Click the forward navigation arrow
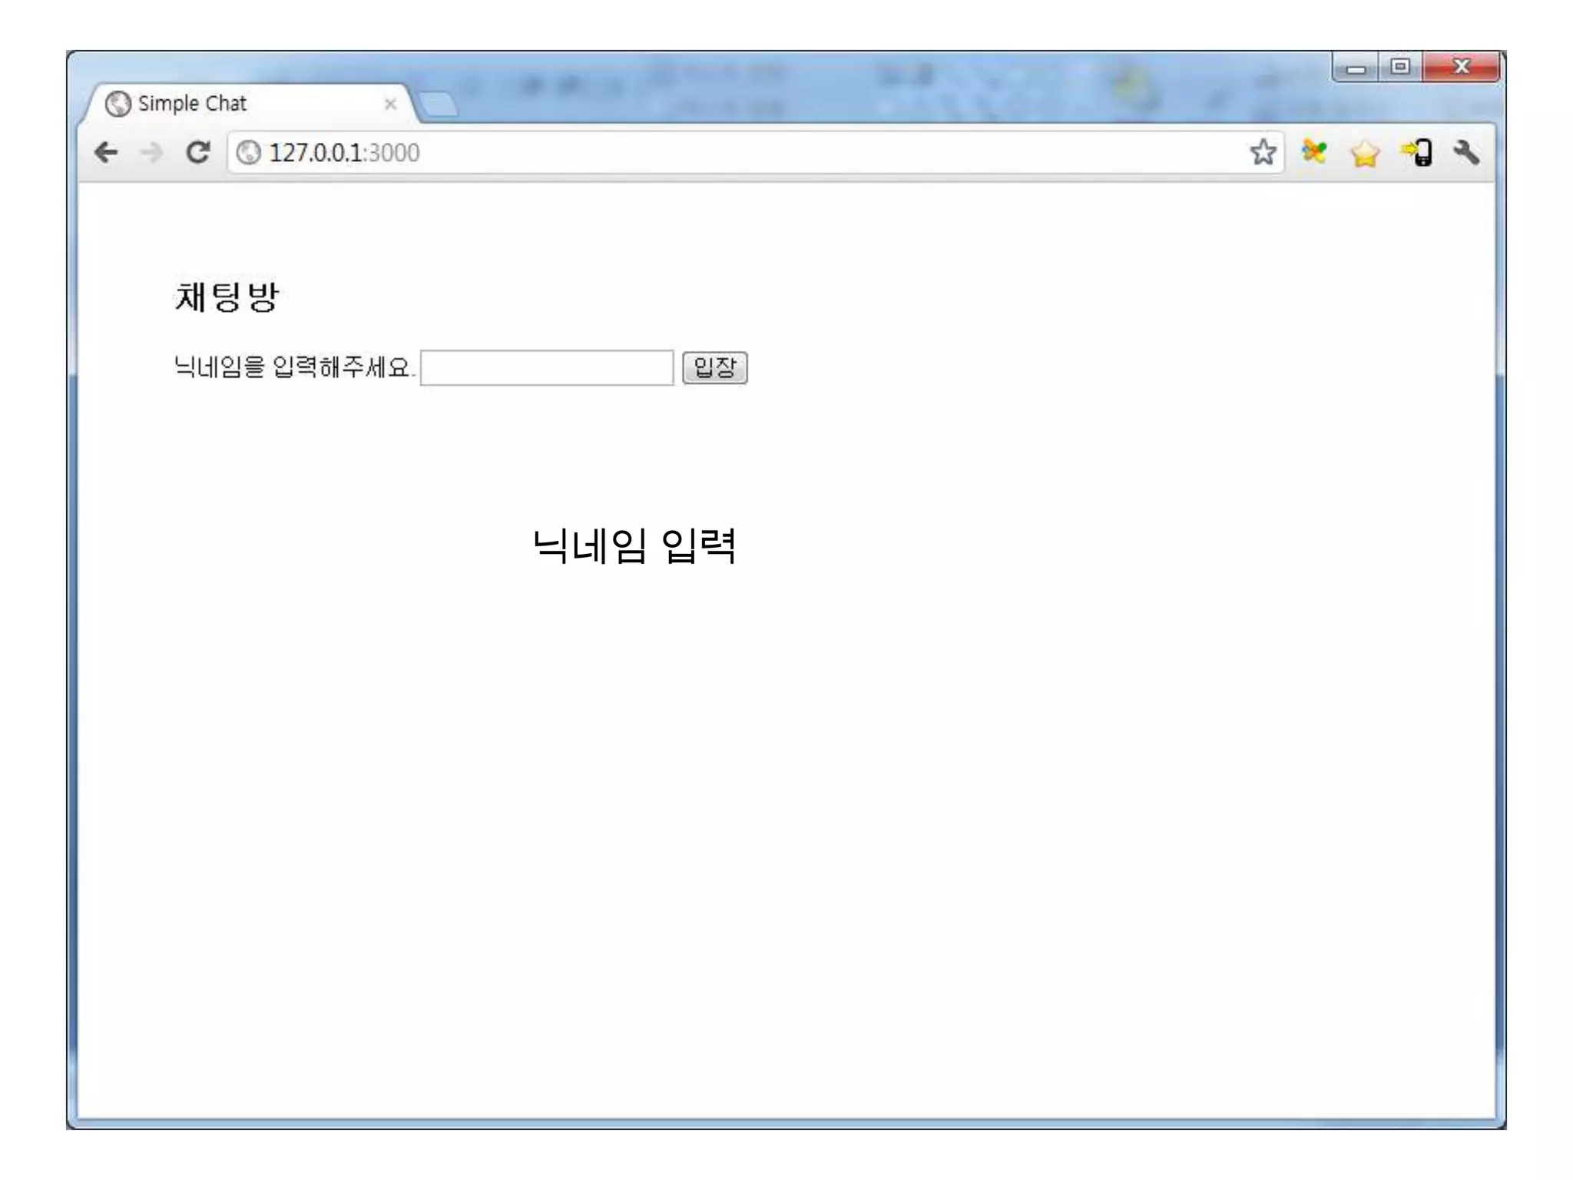1573x1180 pixels. click(x=151, y=153)
